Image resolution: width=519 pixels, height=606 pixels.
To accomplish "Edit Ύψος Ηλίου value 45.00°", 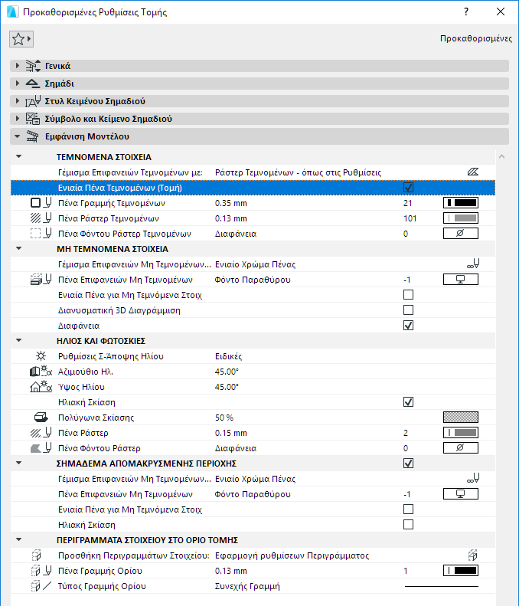I will point(227,386).
